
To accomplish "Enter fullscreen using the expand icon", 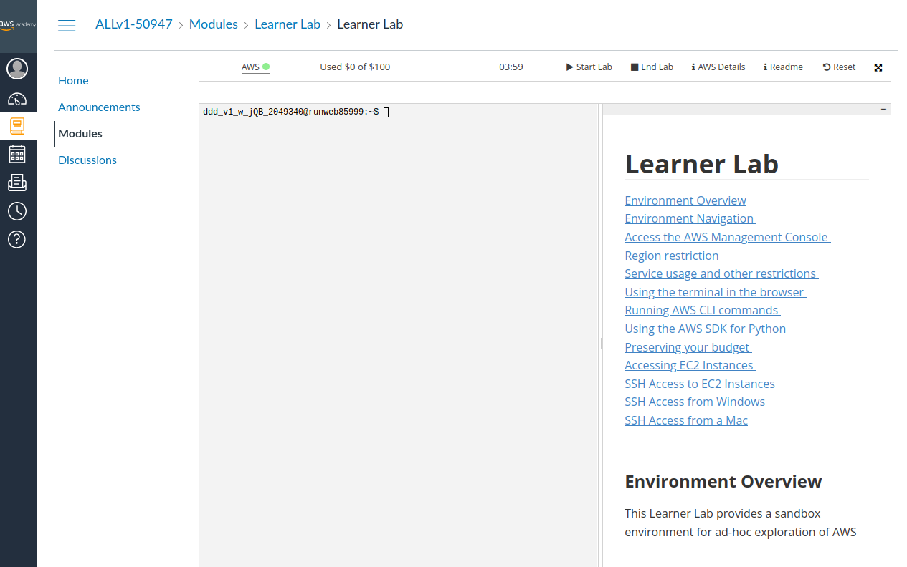I will [x=878, y=67].
